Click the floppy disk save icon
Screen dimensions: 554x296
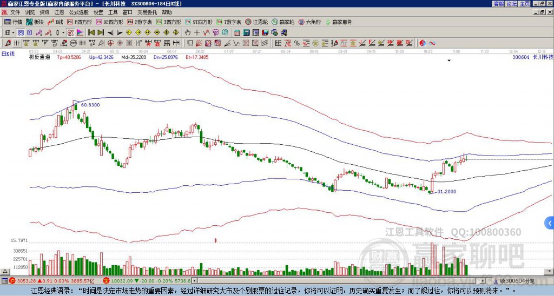pos(265,32)
